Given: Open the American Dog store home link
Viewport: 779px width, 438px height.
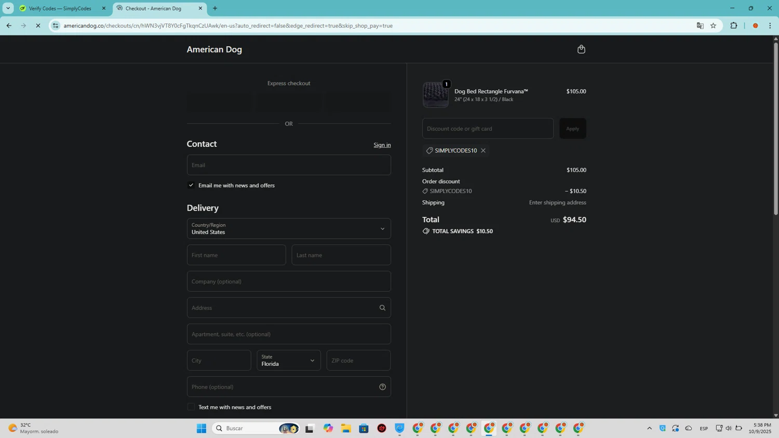Looking at the screenshot, I should tap(214, 49).
